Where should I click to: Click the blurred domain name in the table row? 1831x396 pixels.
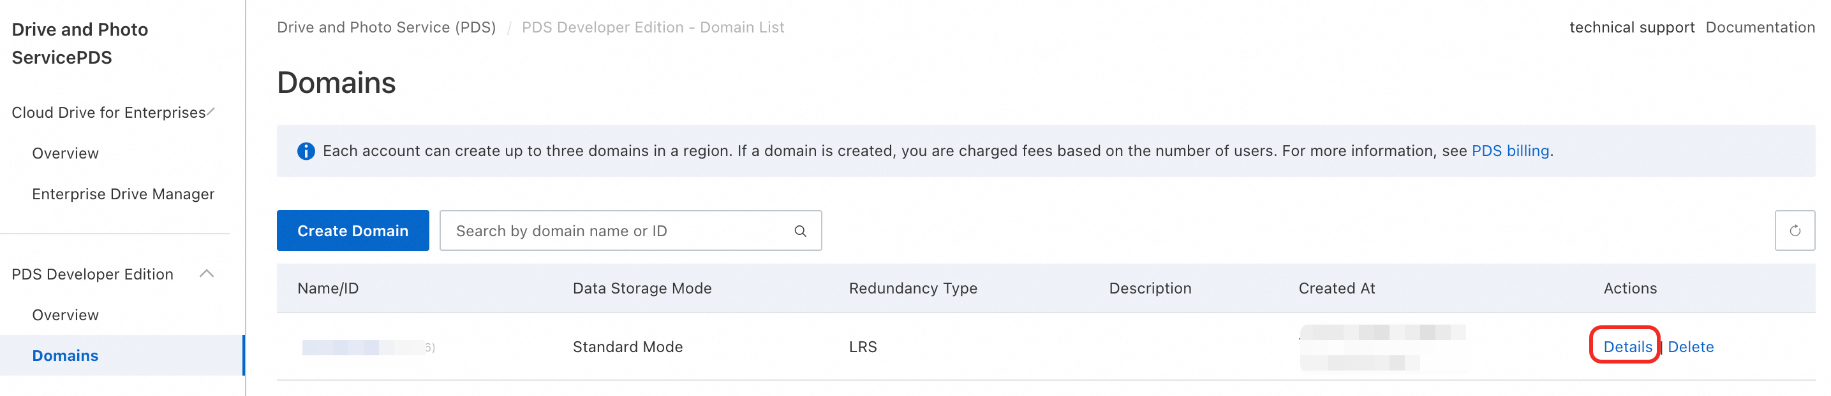tap(362, 347)
